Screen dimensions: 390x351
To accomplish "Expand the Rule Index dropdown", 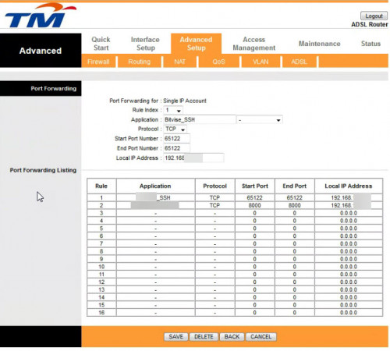I will pos(173,110).
